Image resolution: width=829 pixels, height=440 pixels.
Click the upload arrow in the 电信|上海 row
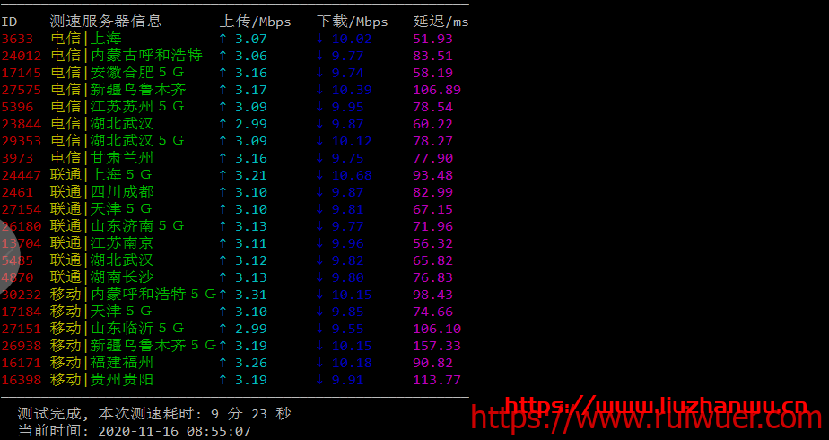(x=223, y=39)
